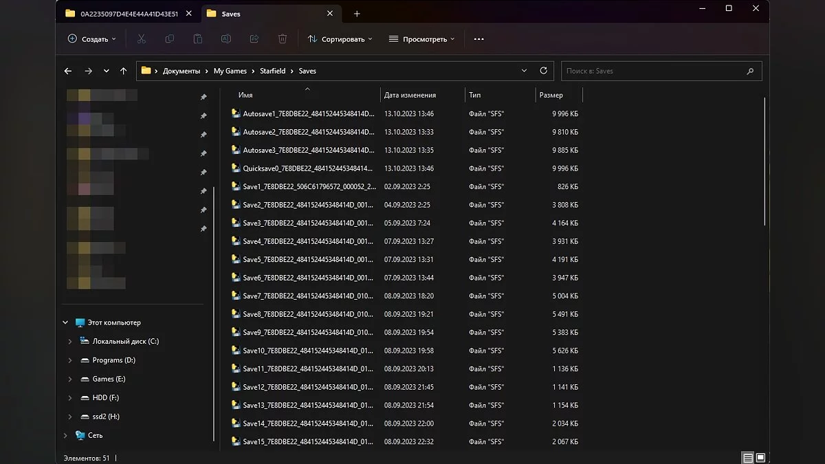This screenshot has height=464, width=825.
Task: Open the Просмотреть dropdown menu
Action: click(421, 39)
